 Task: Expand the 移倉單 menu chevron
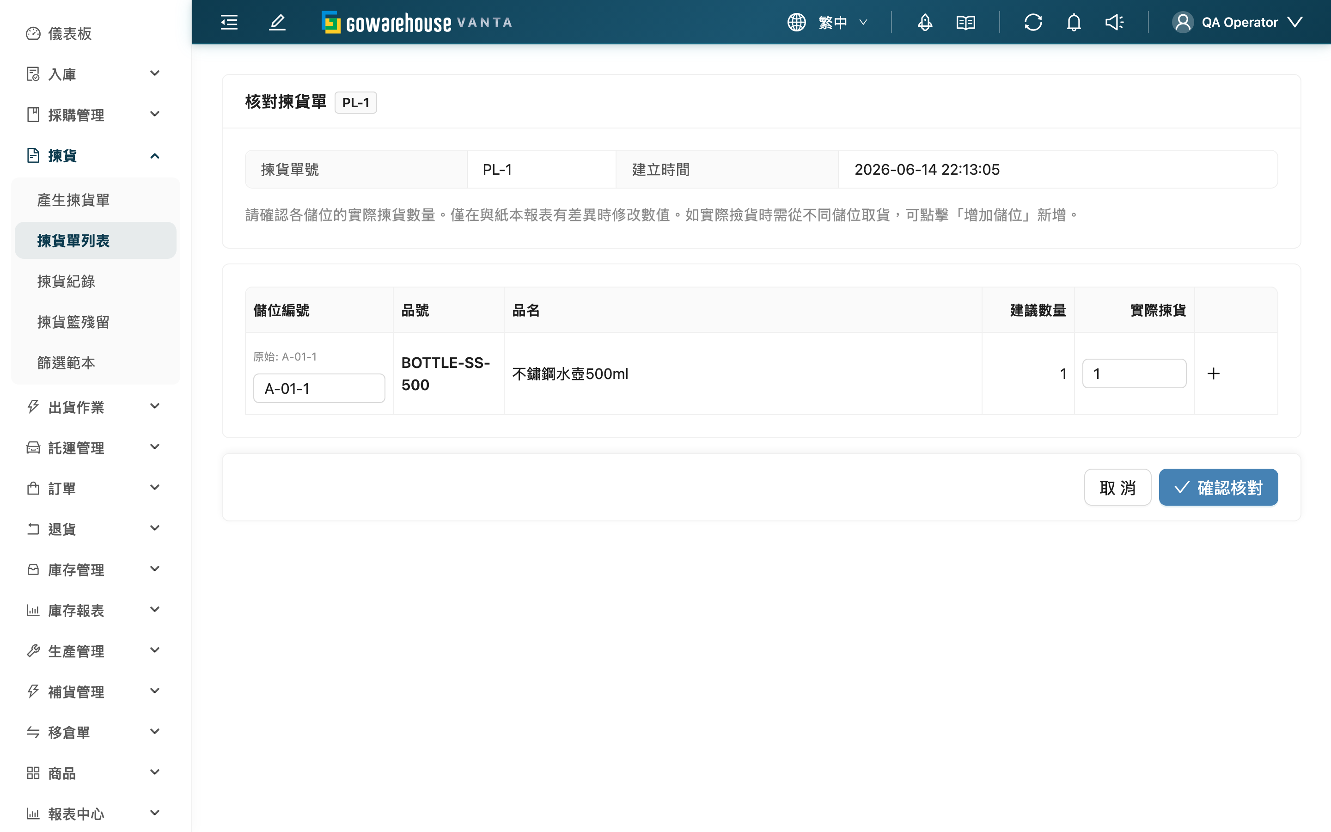[154, 732]
